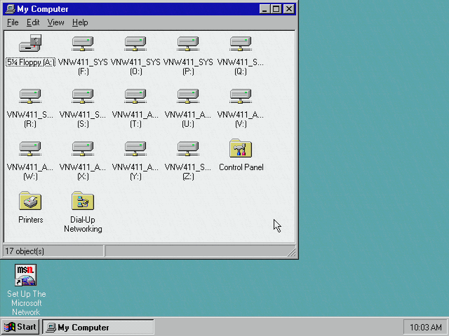Open the File menu
The image size is (449, 336).
13,22
